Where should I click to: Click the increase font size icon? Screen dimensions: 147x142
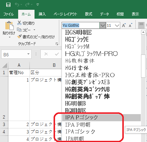pyautogui.click(x=124, y=25)
